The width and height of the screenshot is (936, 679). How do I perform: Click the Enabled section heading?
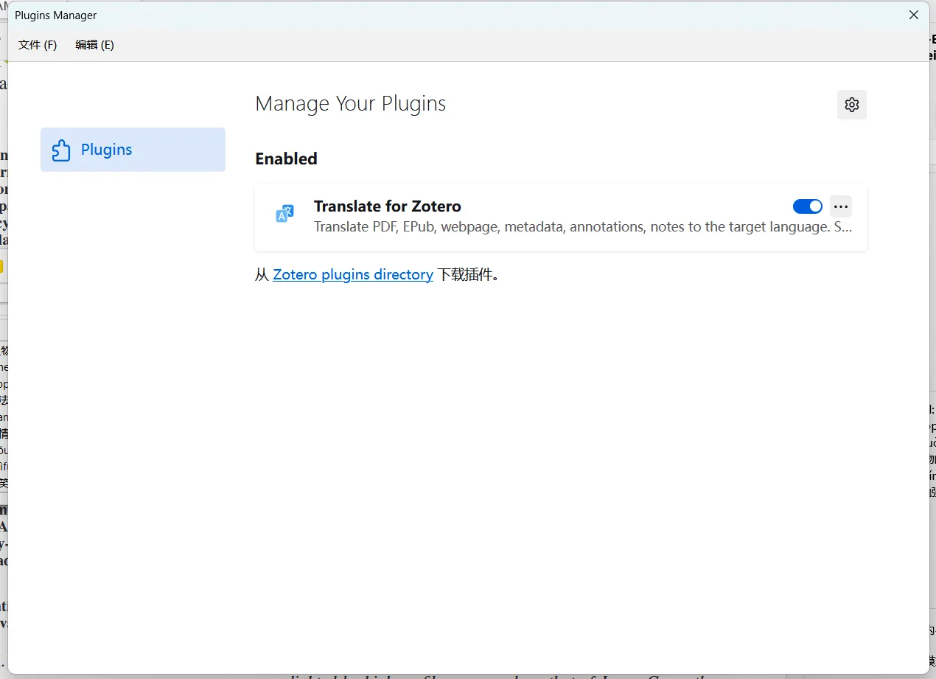tap(286, 159)
